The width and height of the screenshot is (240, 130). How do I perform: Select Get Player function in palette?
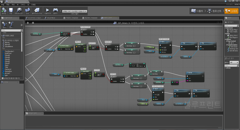click(233, 38)
